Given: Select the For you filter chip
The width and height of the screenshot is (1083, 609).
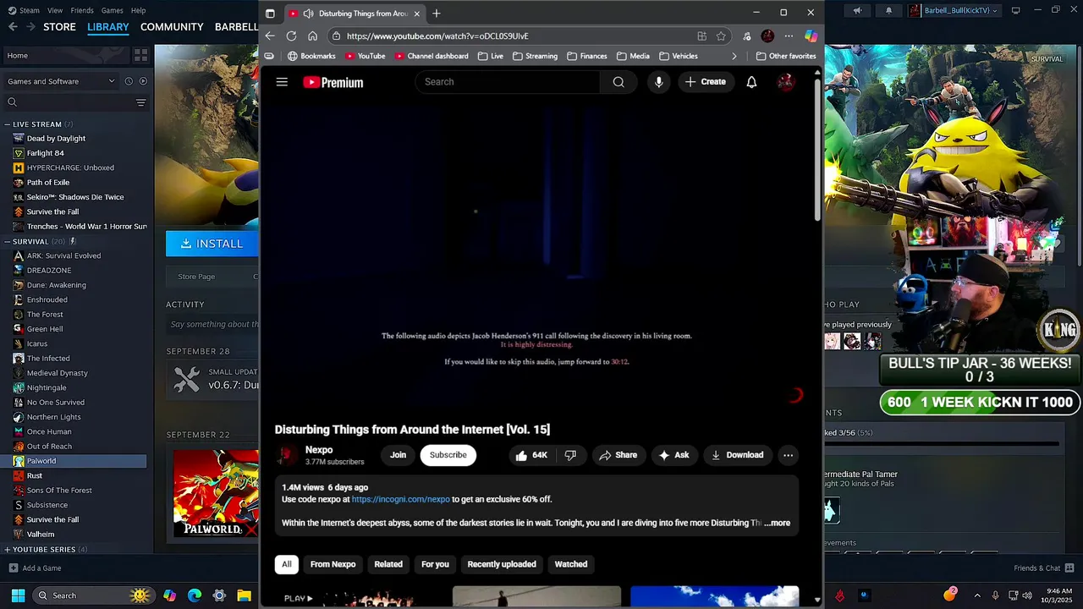Looking at the screenshot, I should 435,564.
